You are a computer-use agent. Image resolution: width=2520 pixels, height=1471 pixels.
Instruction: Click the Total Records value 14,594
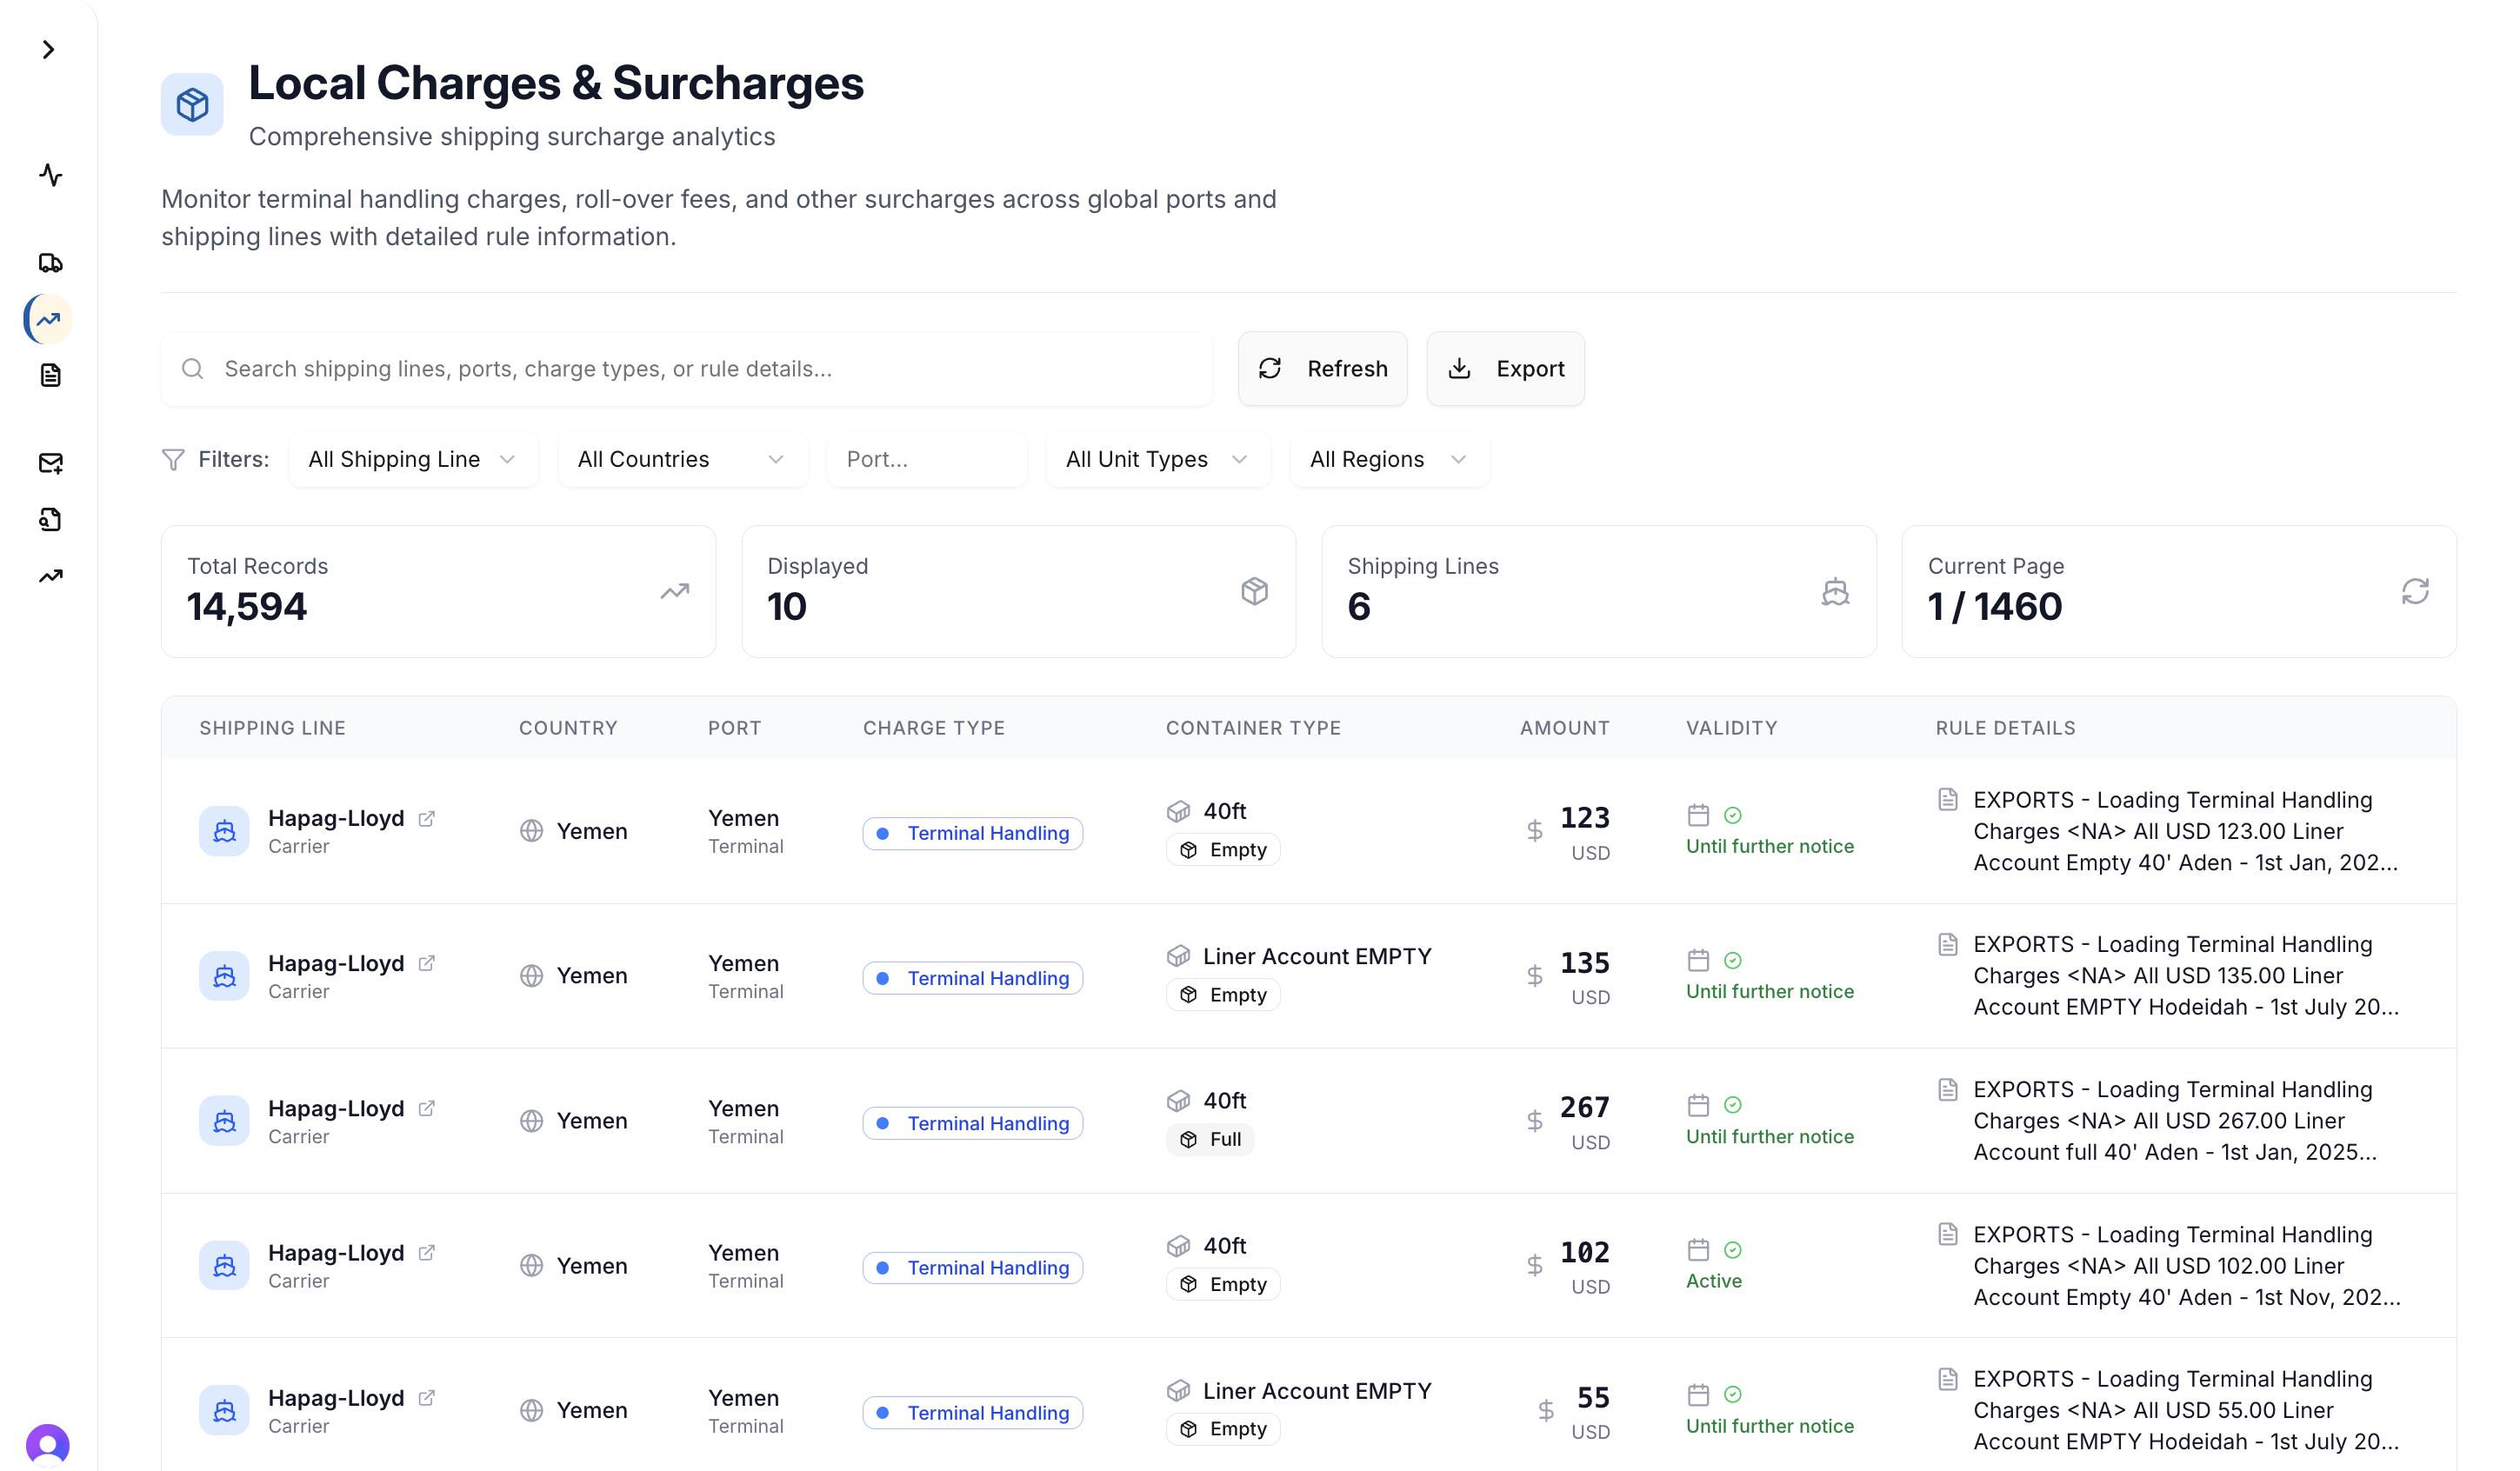[247, 607]
